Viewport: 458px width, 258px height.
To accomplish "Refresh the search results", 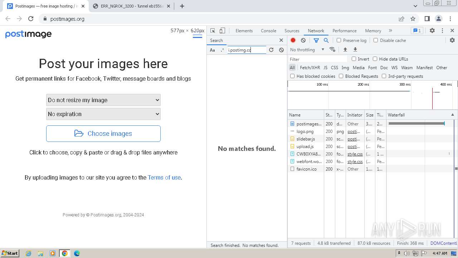I will coord(271,50).
